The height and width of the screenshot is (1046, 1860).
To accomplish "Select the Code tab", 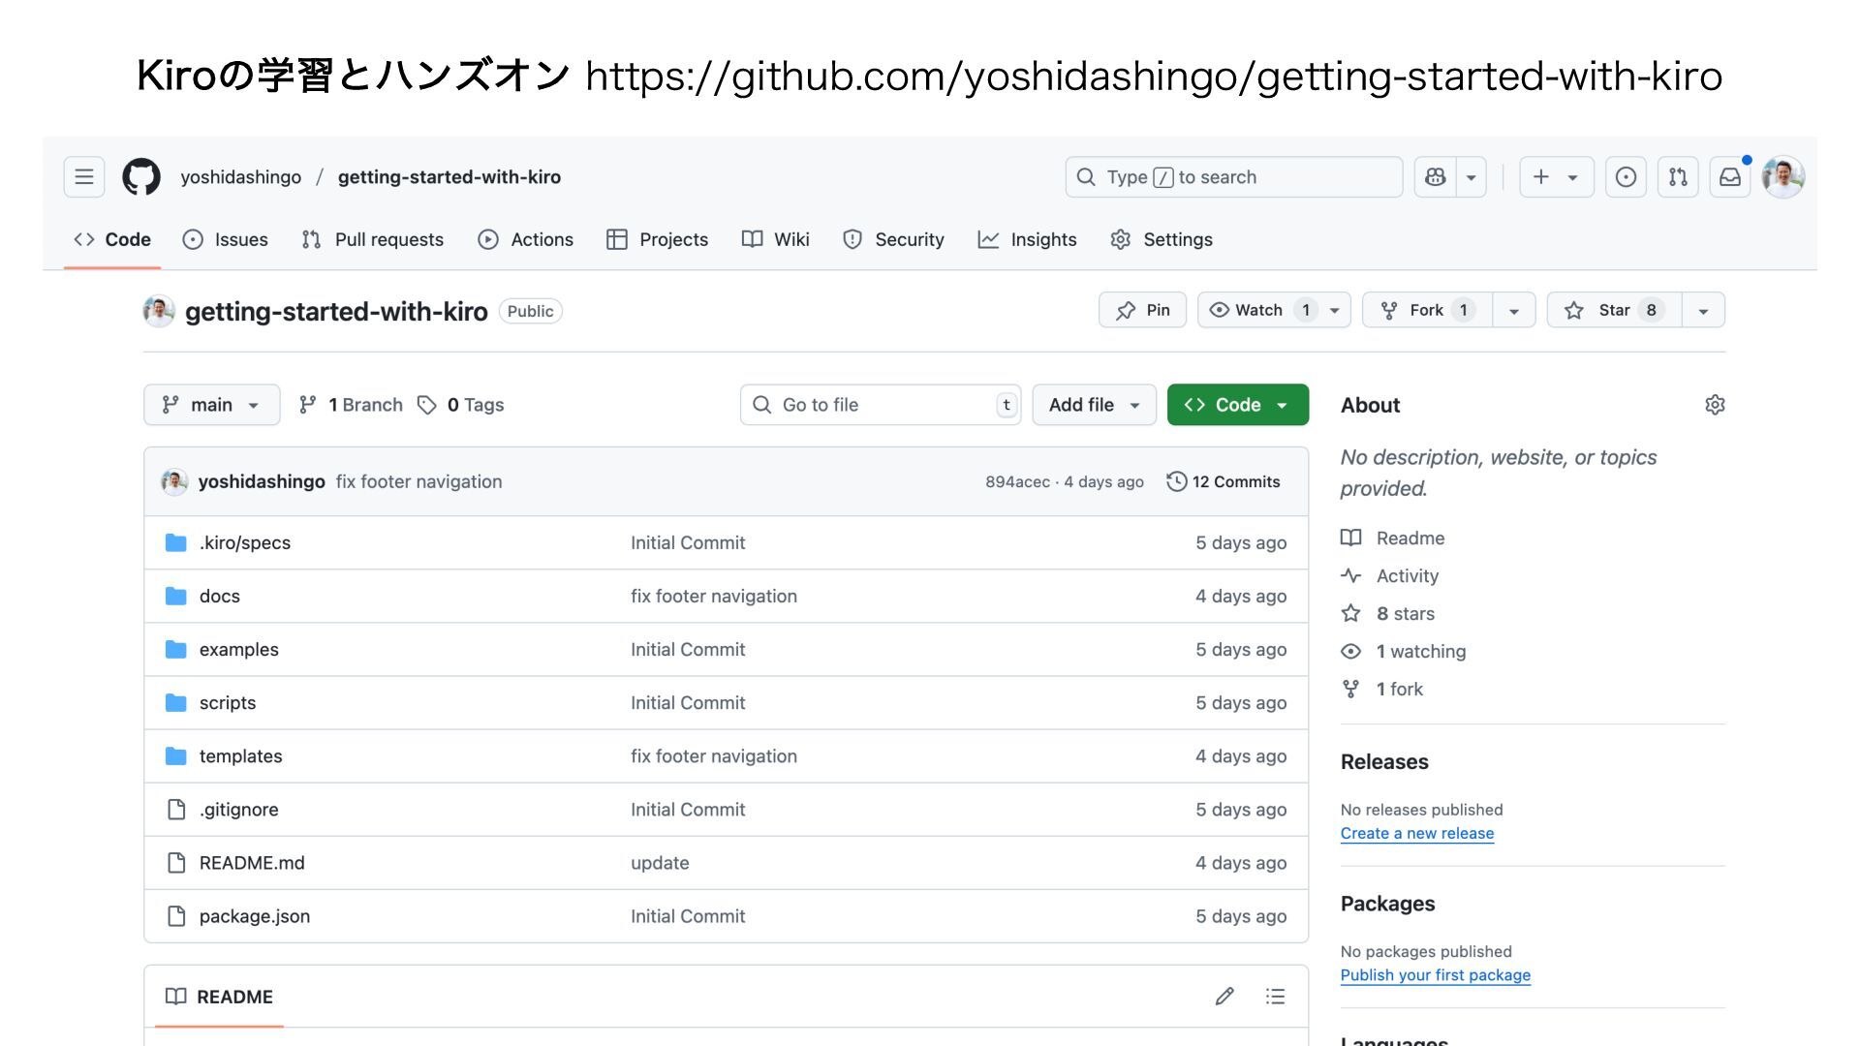I will pyautogui.click(x=112, y=239).
